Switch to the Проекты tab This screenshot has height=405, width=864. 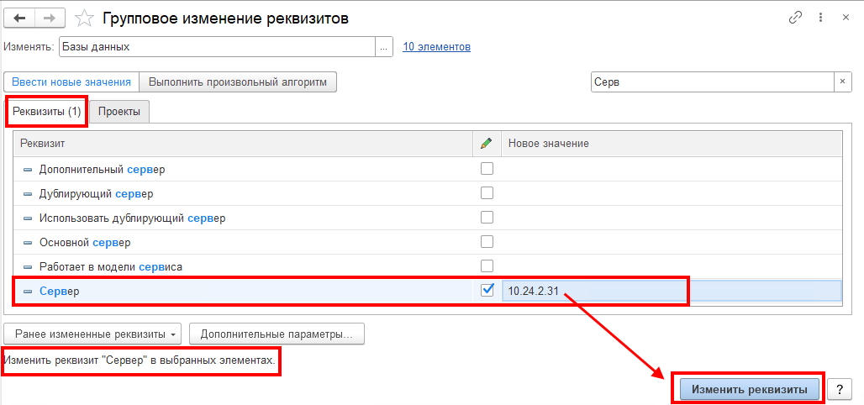coord(119,112)
